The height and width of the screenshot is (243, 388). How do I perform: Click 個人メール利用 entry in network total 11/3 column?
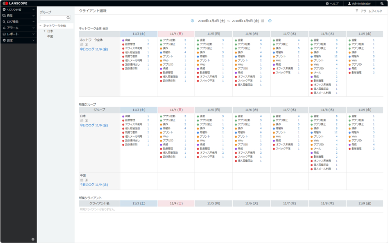click(134, 60)
